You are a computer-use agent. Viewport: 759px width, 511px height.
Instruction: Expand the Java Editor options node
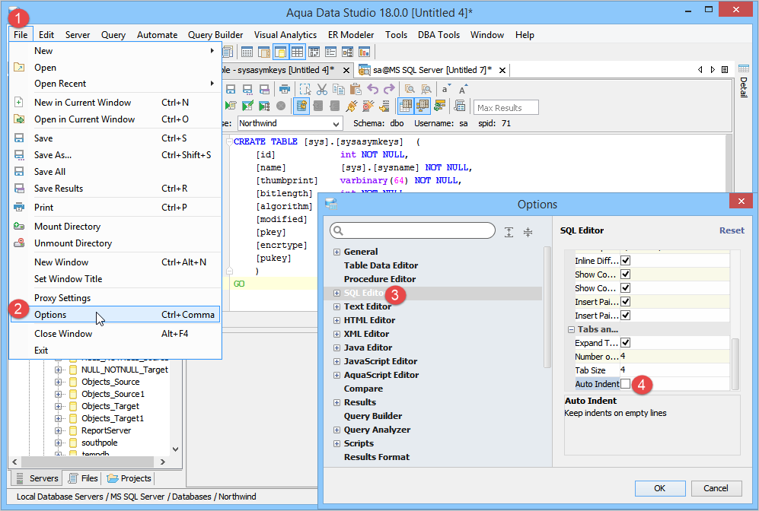click(x=336, y=348)
